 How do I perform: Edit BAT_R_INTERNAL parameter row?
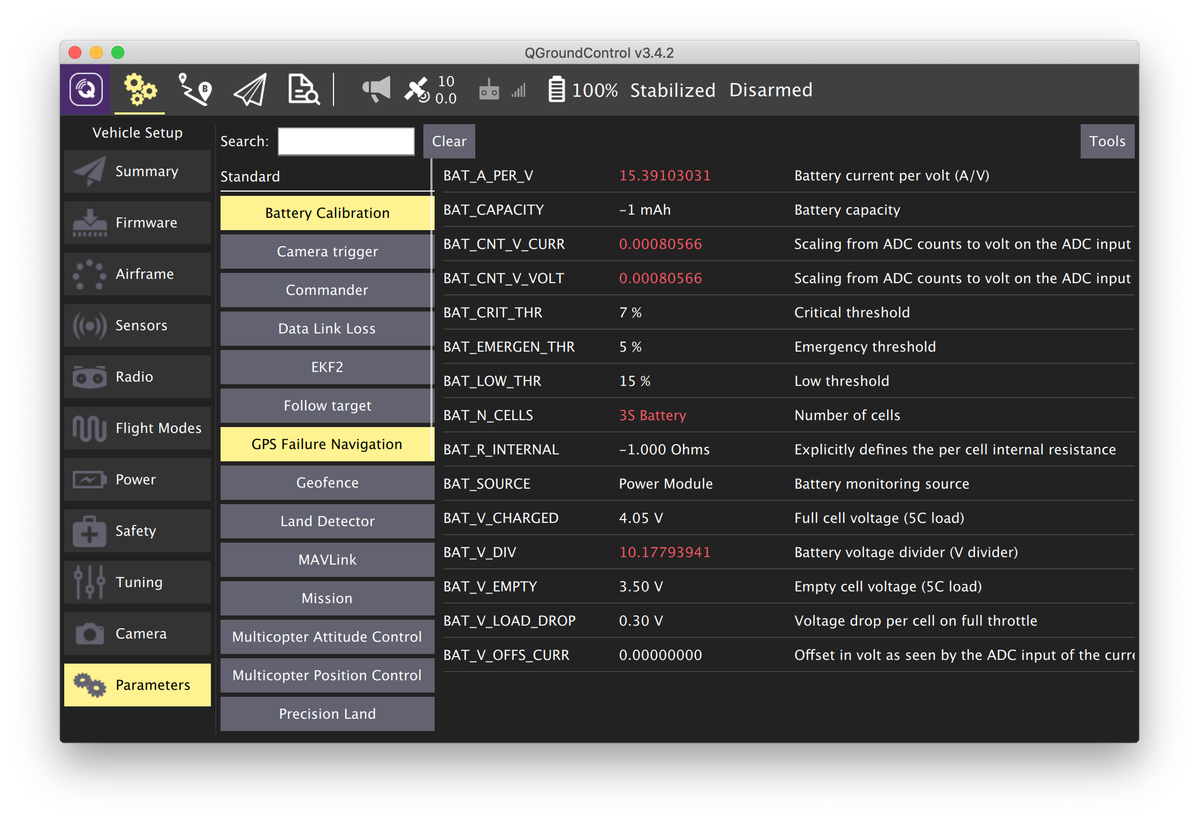click(x=788, y=450)
